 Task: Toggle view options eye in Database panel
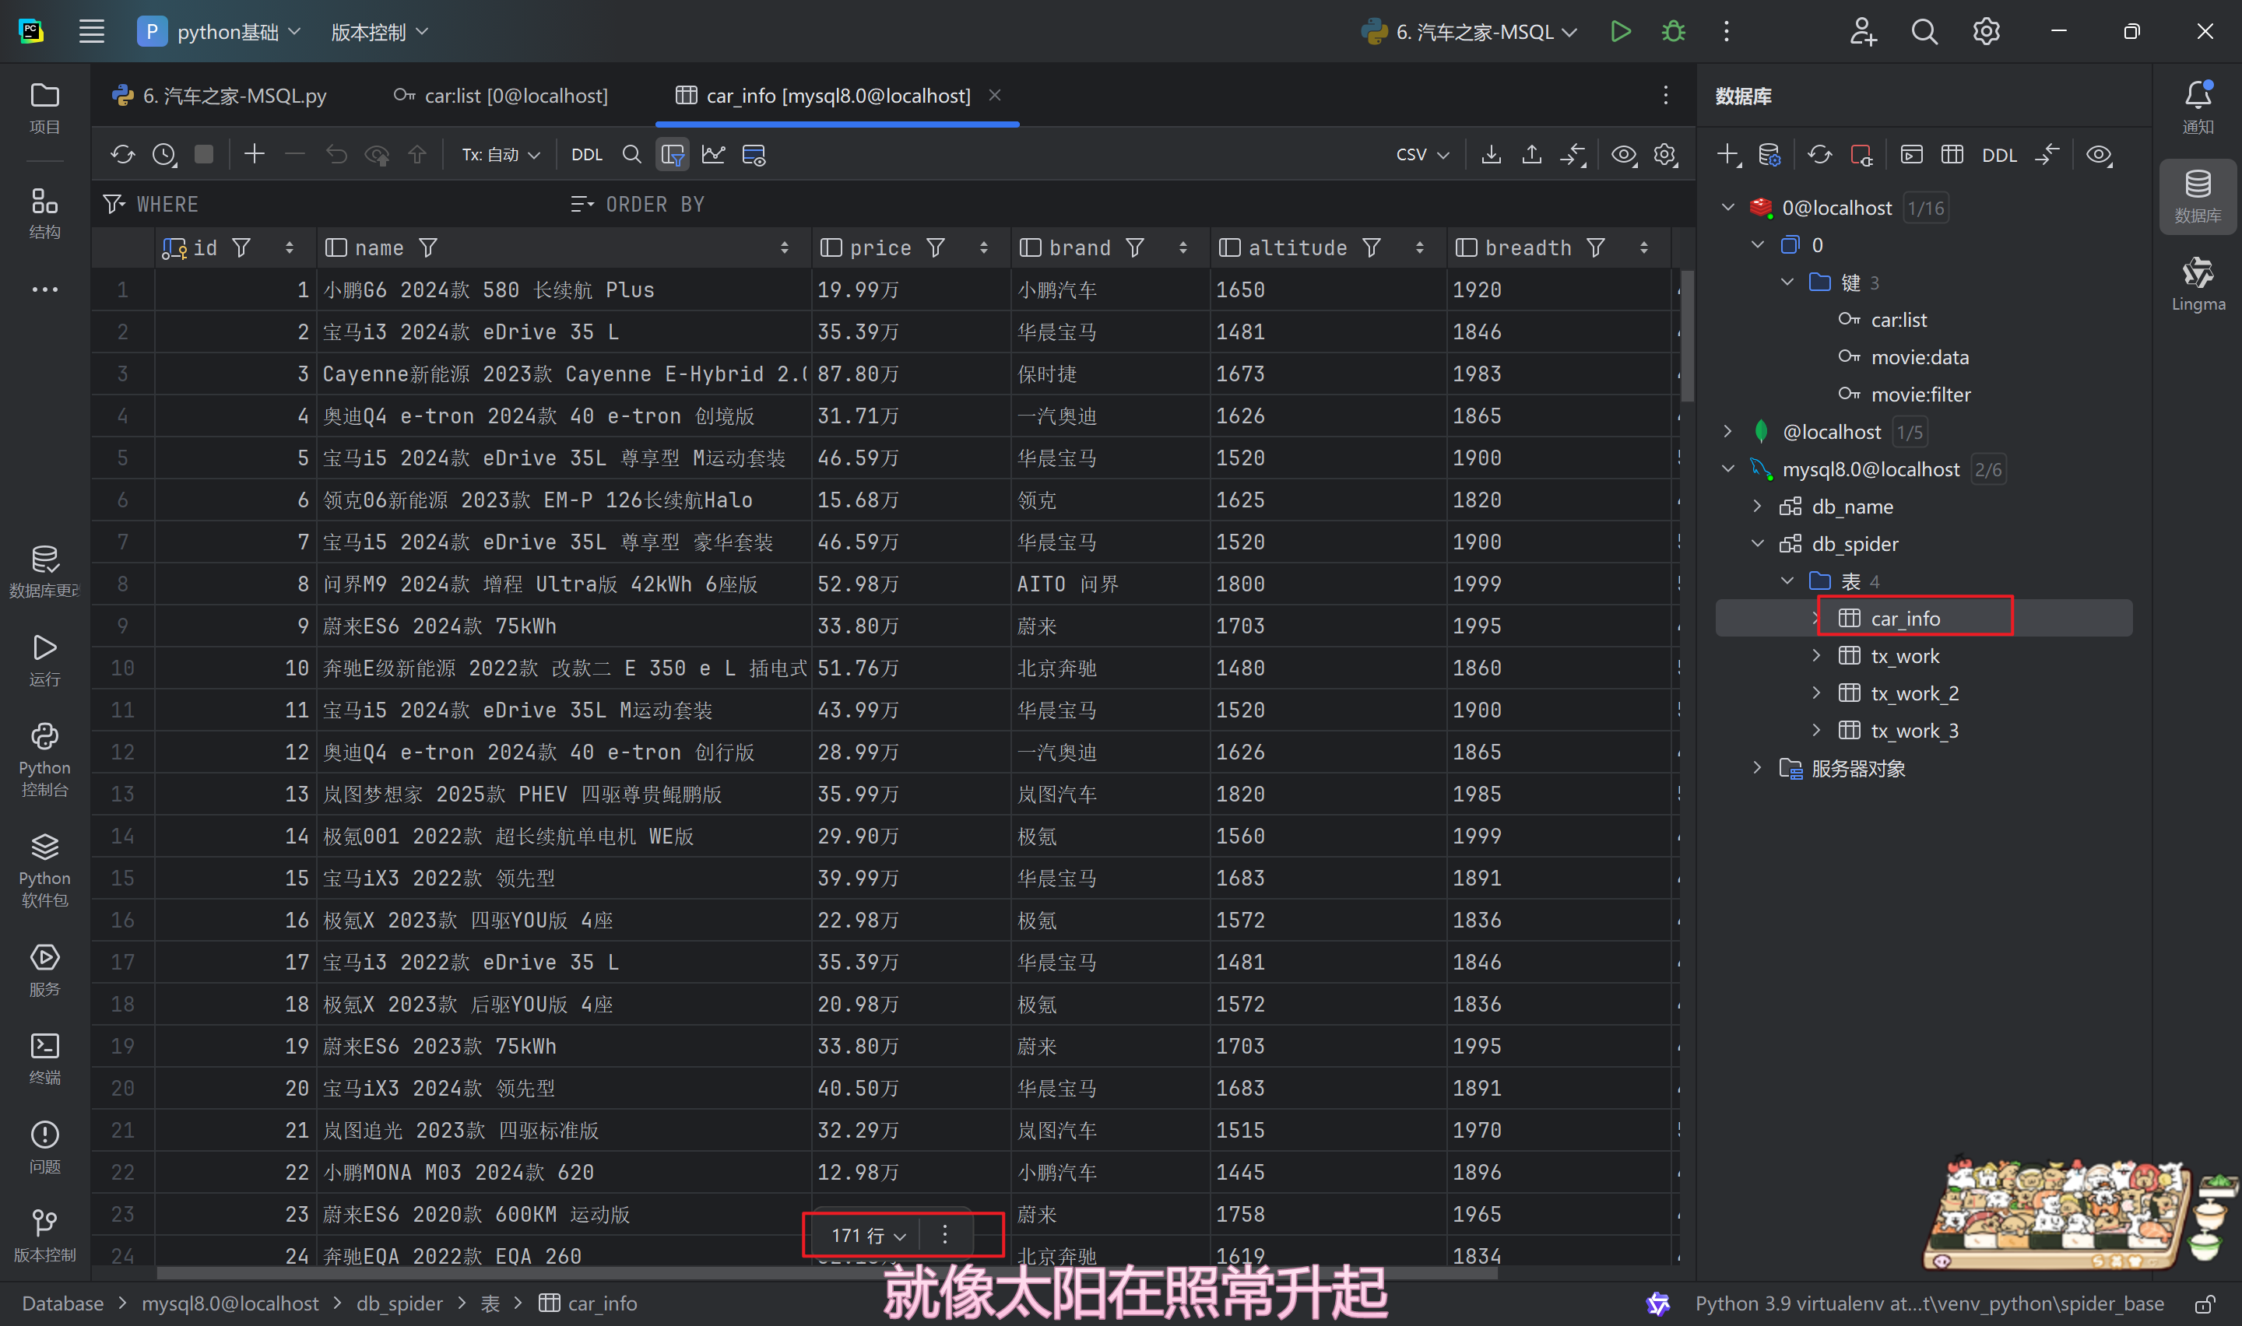point(2098,155)
